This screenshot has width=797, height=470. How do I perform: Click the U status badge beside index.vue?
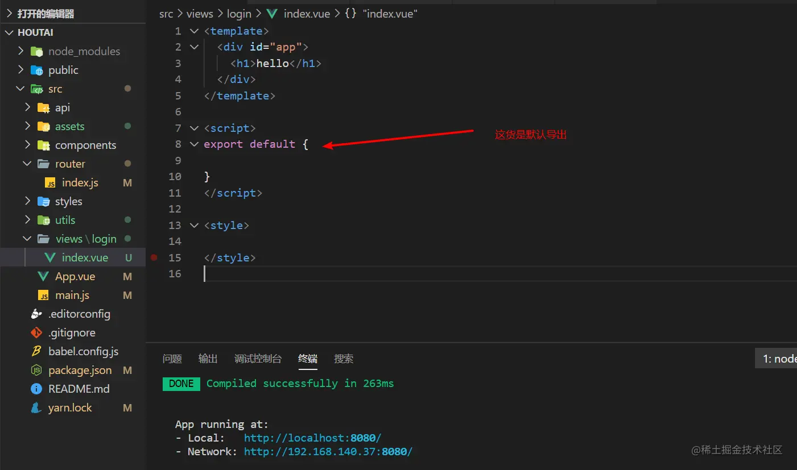[x=129, y=258]
